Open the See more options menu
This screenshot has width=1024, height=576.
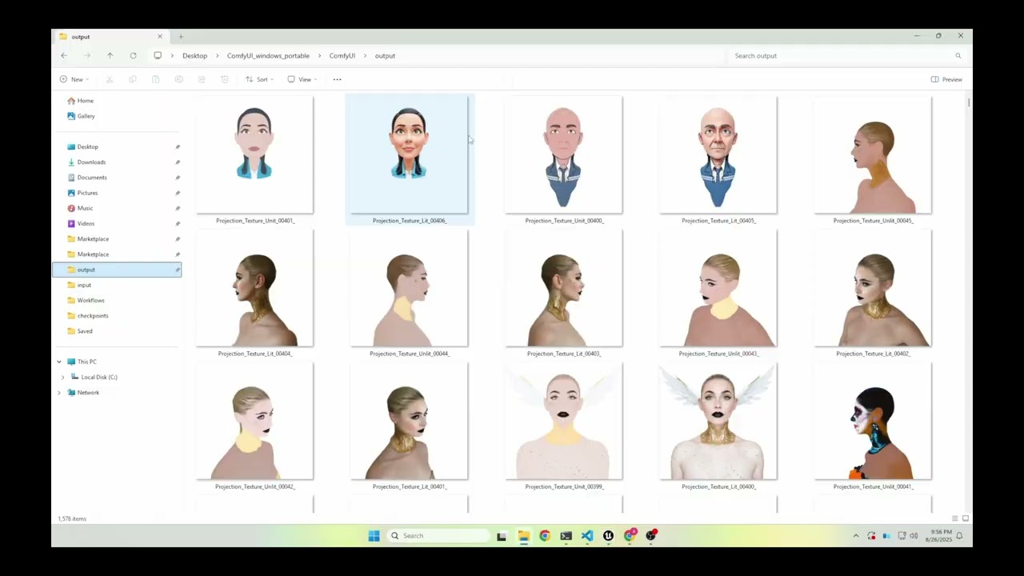pyautogui.click(x=337, y=79)
